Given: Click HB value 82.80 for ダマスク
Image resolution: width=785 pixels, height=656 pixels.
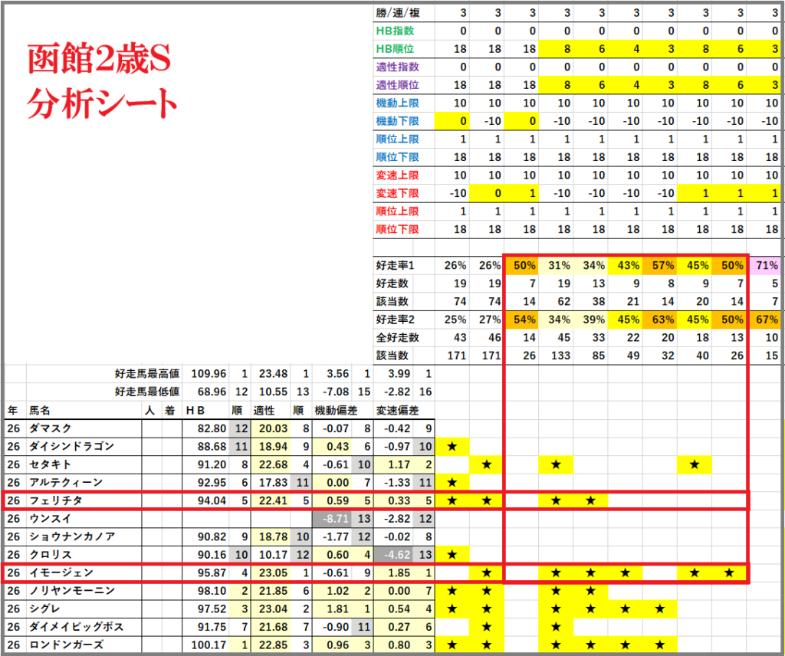Looking at the screenshot, I should tap(212, 428).
